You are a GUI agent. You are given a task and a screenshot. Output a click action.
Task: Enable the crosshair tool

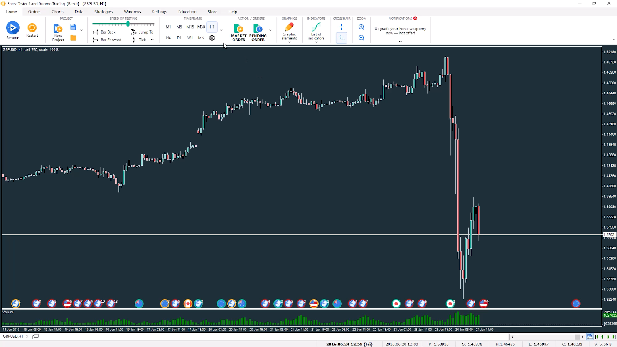341,27
